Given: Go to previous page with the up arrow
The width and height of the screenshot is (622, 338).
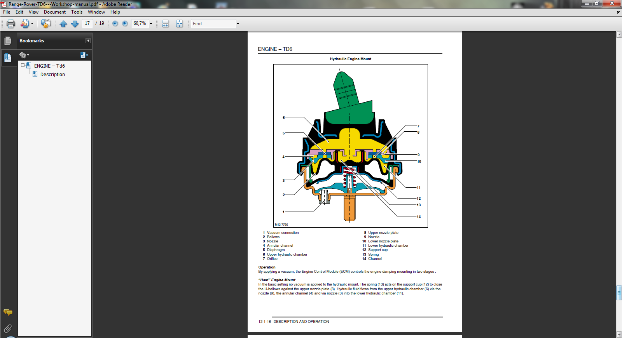Looking at the screenshot, I should click(63, 24).
